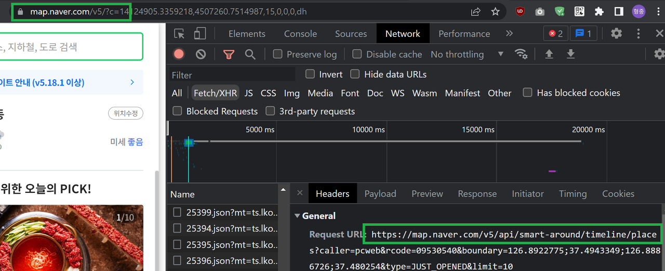Click the Naver map search box
The image size is (665, 271).
point(70,47)
